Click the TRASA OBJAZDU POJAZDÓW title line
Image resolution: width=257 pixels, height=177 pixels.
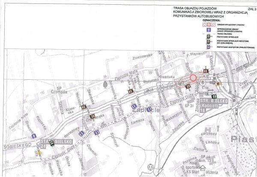click(x=195, y=9)
